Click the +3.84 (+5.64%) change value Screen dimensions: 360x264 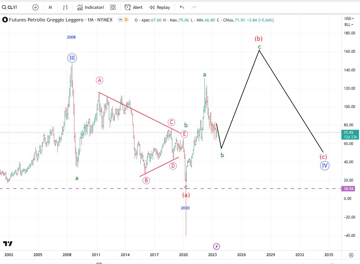[x=260, y=20]
